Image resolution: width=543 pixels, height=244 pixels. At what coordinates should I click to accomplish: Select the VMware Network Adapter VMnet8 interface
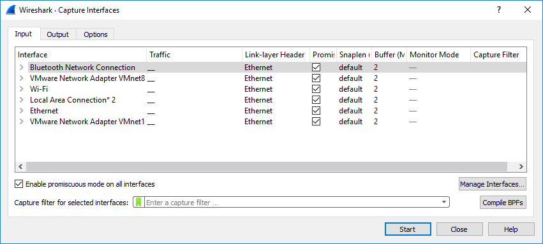(x=87, y=78)
